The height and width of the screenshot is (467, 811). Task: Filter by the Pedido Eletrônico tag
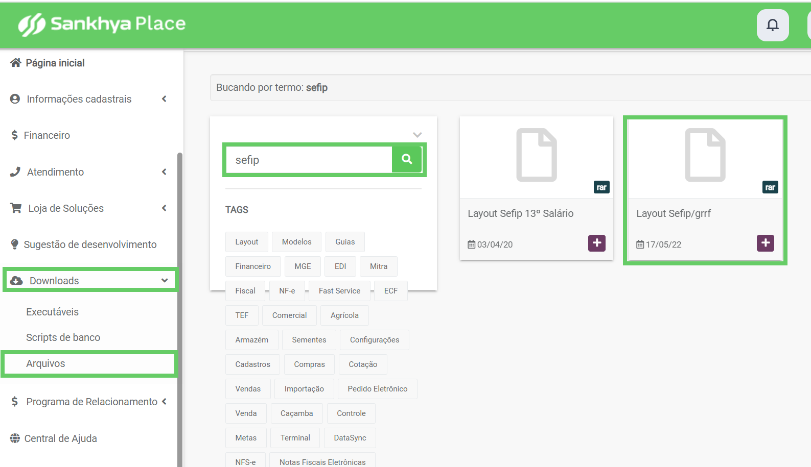(x=378, y=389)
